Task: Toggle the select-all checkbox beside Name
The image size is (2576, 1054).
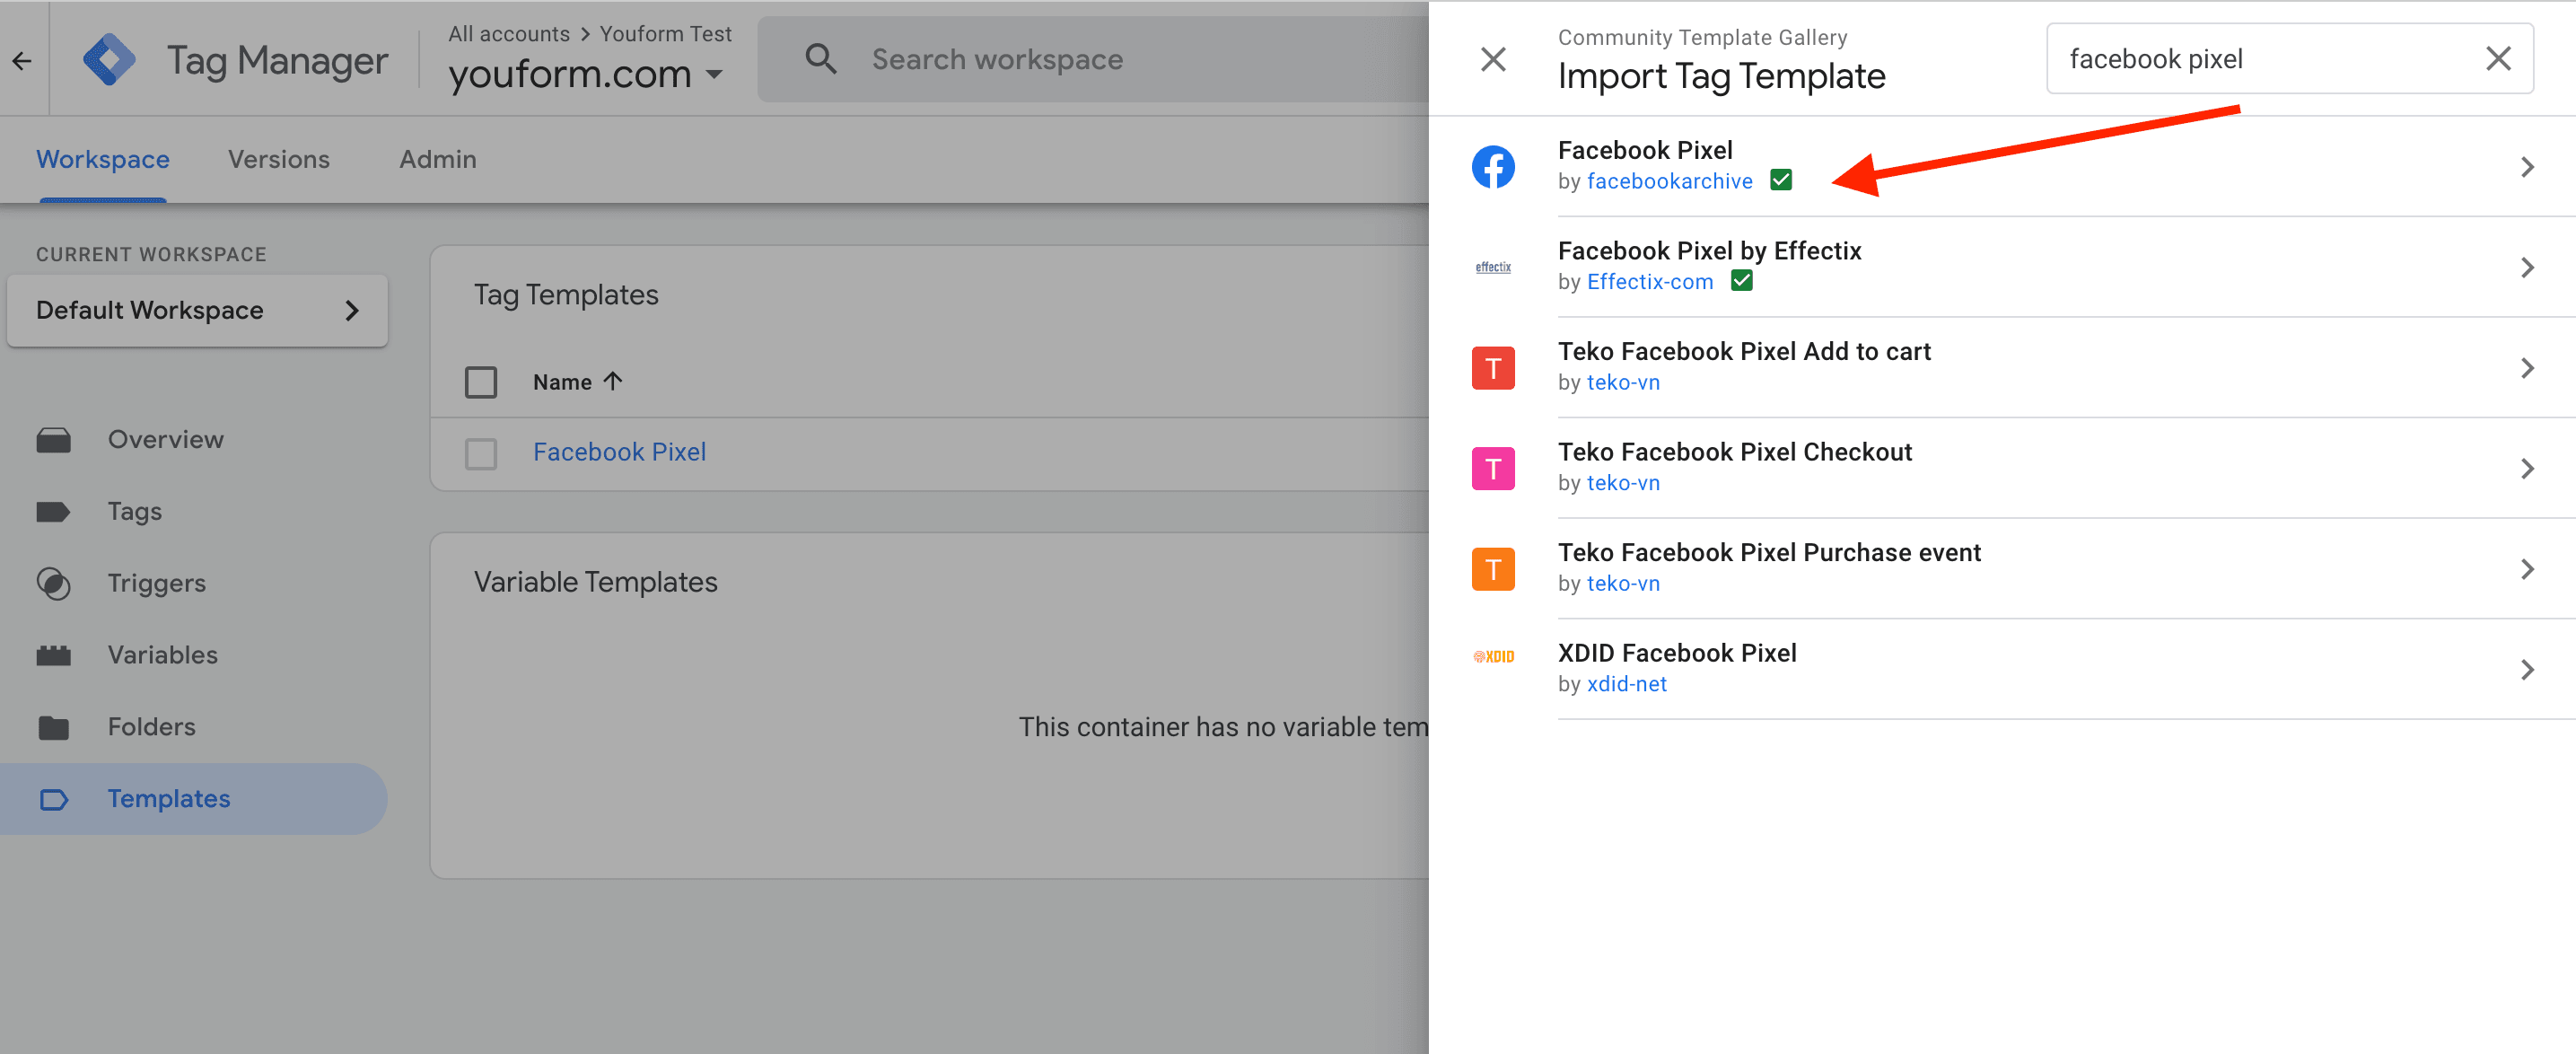Action: click(481, 382)
